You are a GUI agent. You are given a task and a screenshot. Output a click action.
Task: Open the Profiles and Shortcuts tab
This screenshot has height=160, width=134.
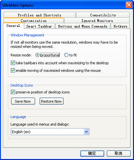click(x=40, y=15)
